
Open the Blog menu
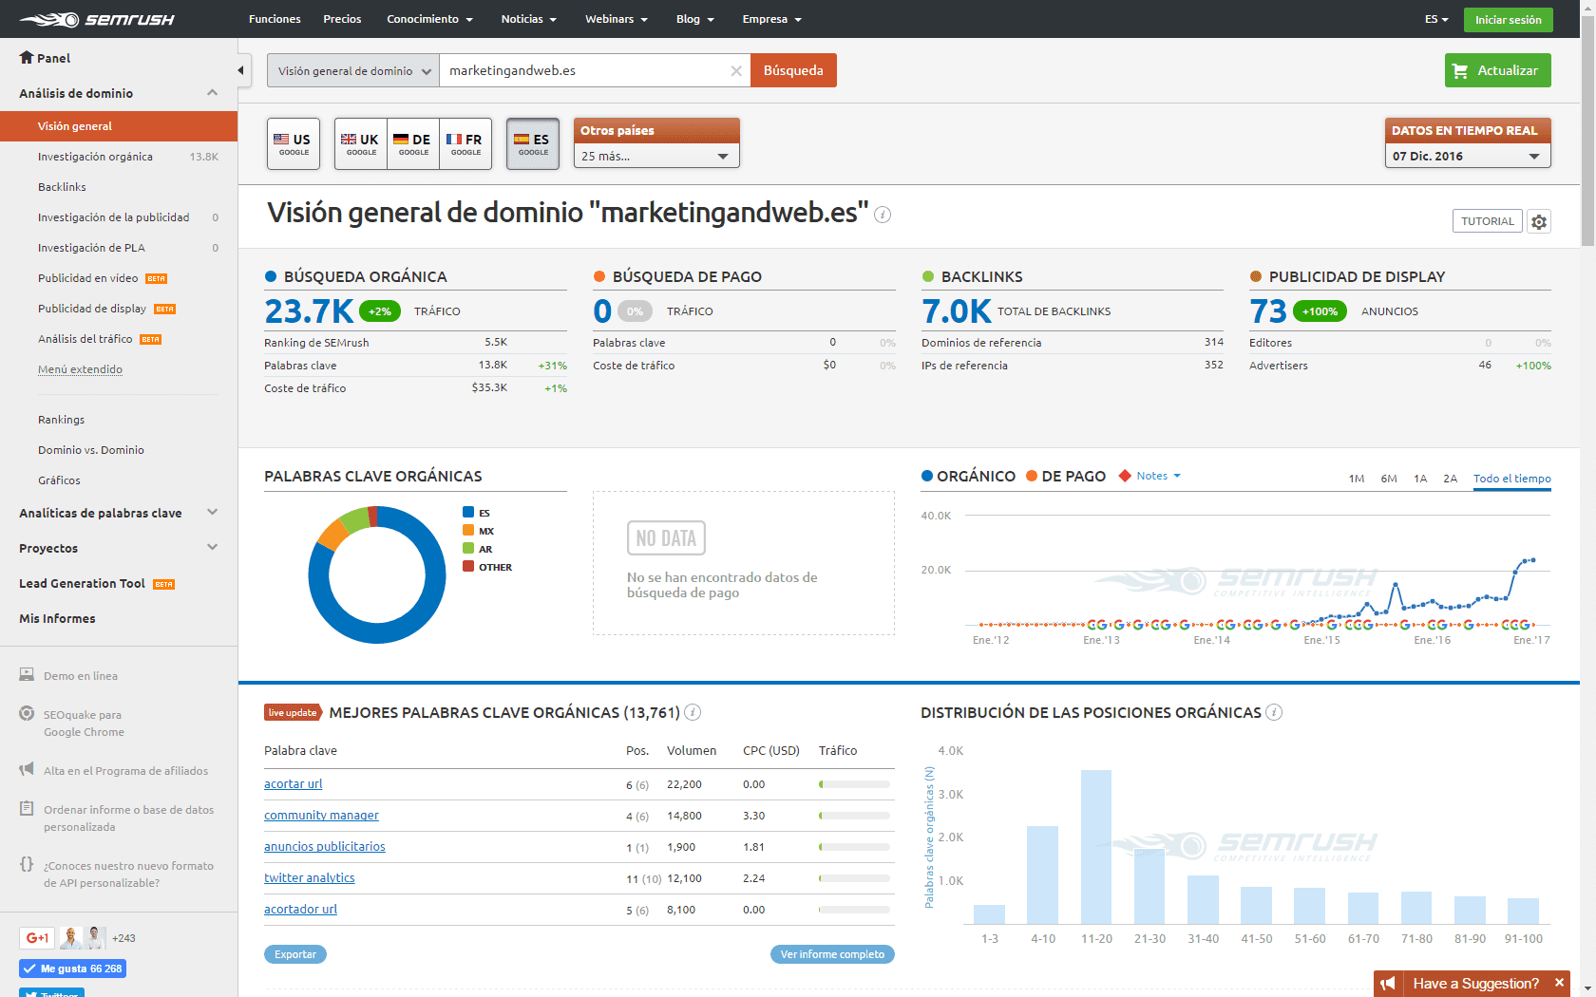coord(694,19)
